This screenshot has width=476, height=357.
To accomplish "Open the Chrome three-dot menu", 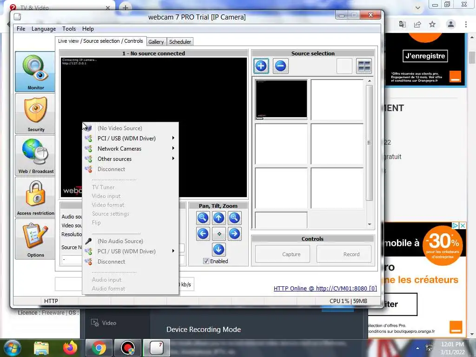I will tap(466, 24).
